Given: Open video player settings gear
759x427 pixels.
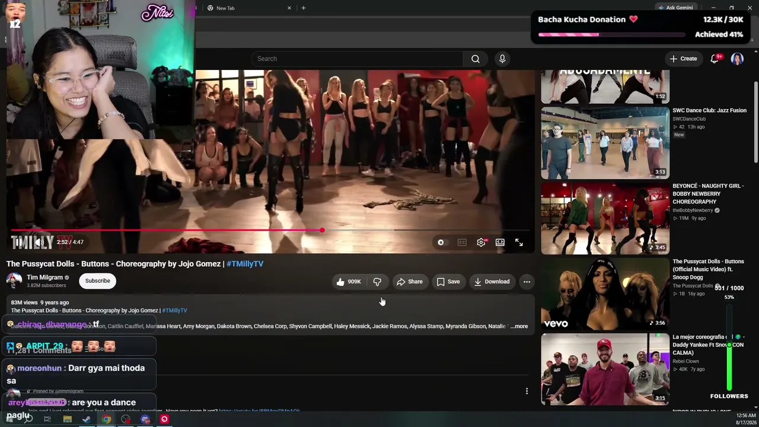Looking at the screenshot, I should [481, 242].
